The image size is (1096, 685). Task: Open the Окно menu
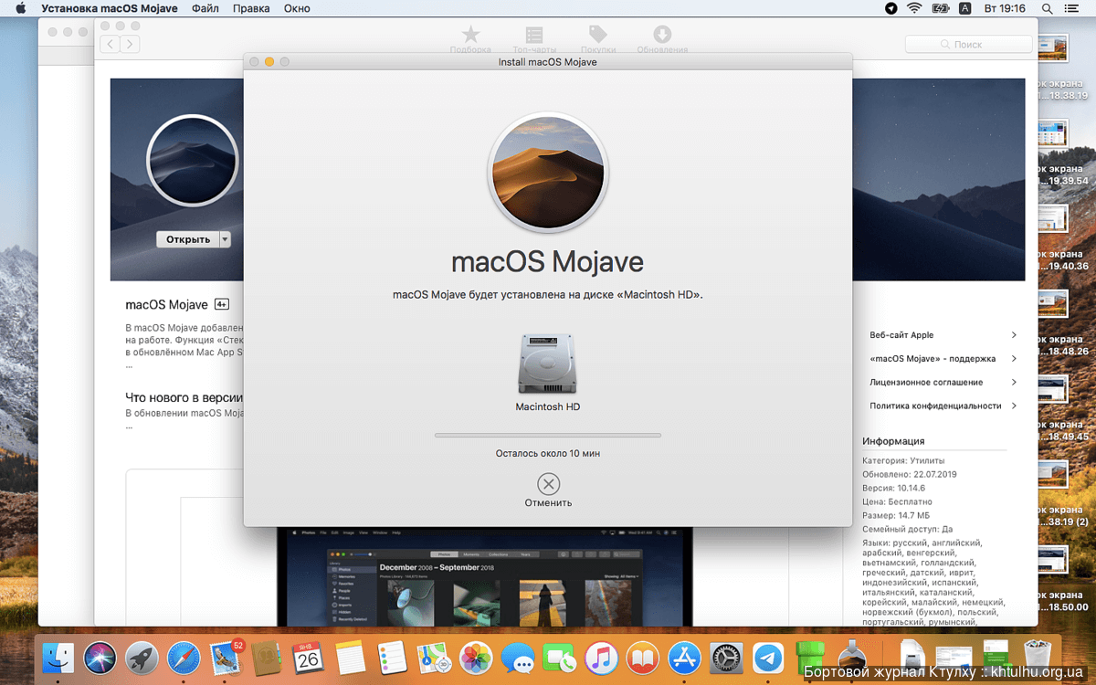297,8
